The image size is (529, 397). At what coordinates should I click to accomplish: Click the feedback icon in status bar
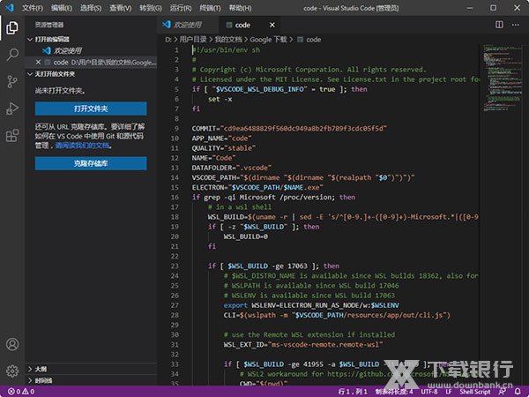(x=503, y=392)
